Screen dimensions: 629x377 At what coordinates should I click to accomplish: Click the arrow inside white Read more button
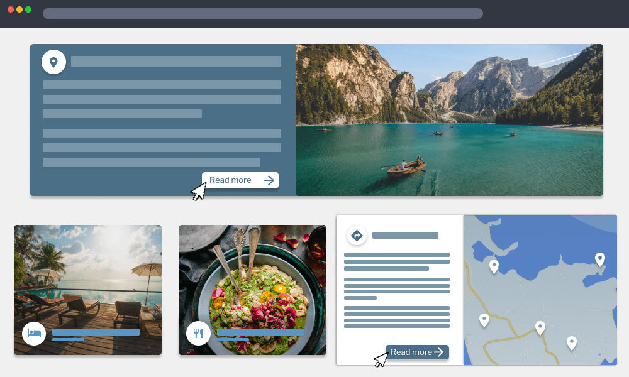tap(269, 180)
